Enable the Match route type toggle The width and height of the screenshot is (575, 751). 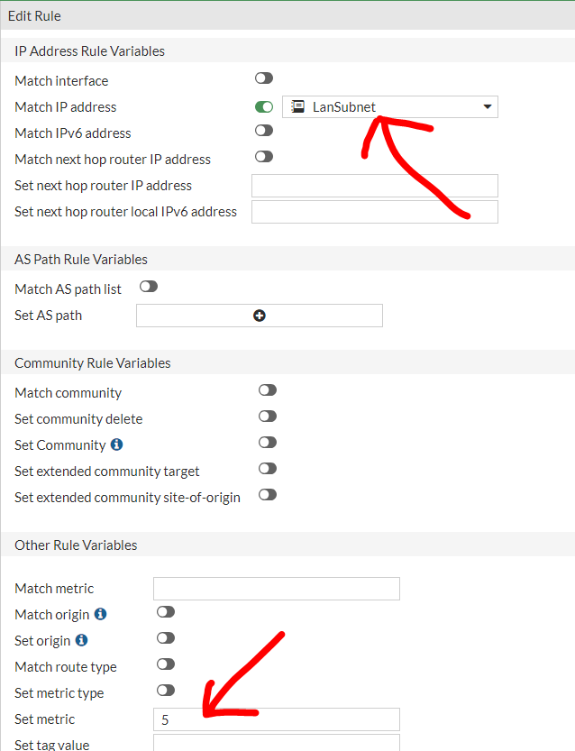(x=166, y=664)
